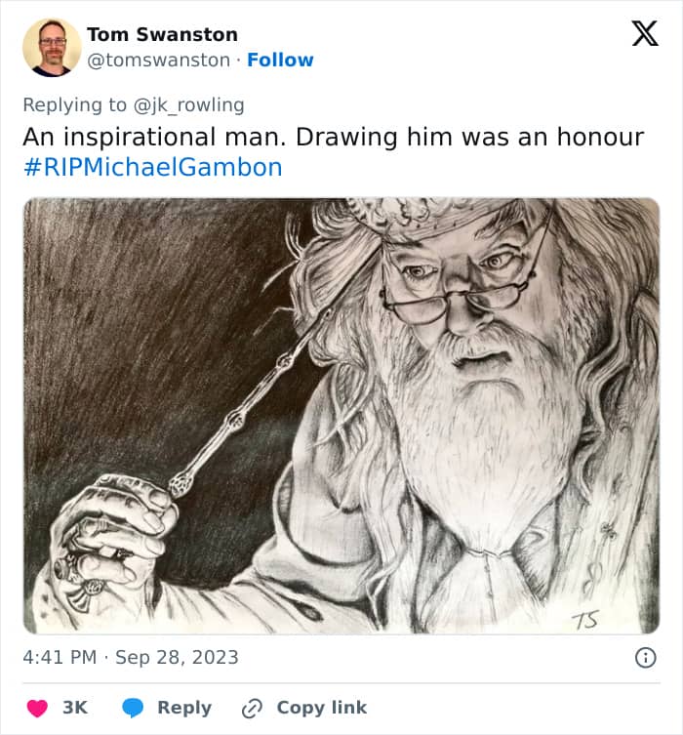Click the Reply label
This screenshot has width=683, height=735.
point(184,708)
